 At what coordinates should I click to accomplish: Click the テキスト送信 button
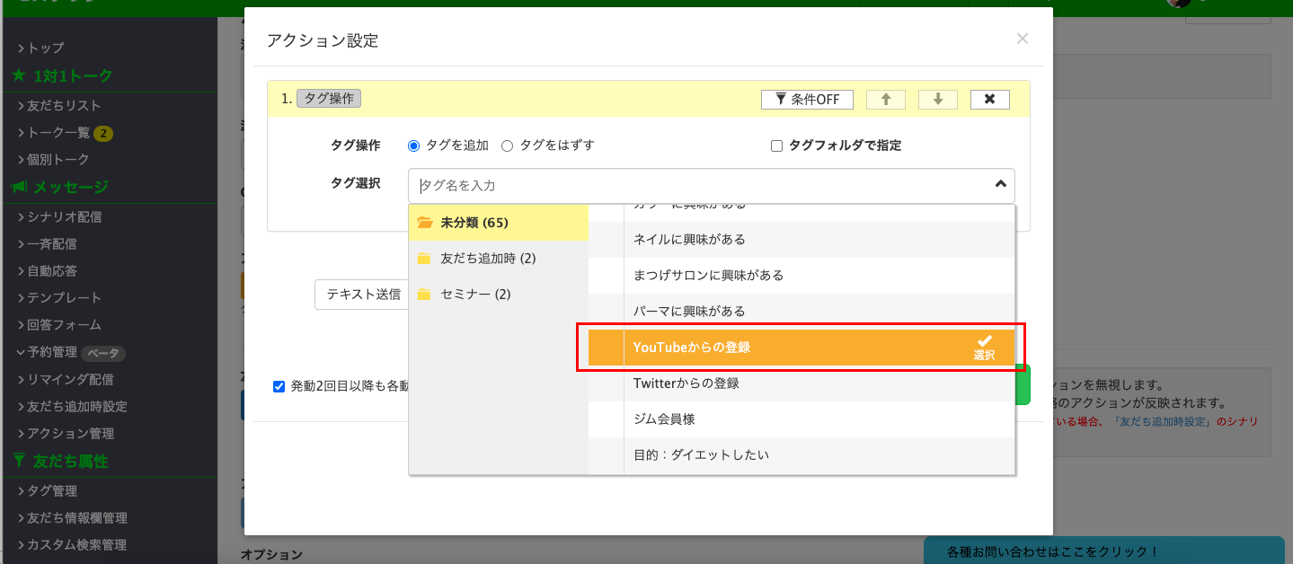click(x=362, y=294)
